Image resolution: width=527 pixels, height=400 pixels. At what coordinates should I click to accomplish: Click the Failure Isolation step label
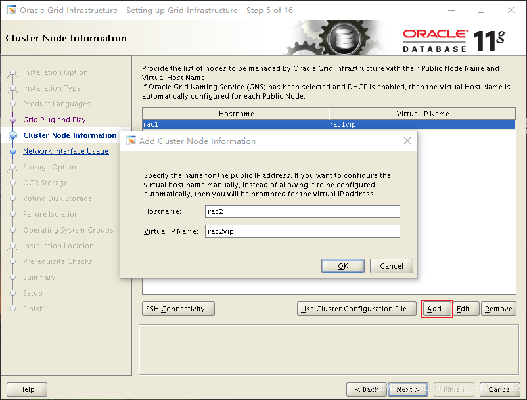pyautogui.click(x=51, y=214)
